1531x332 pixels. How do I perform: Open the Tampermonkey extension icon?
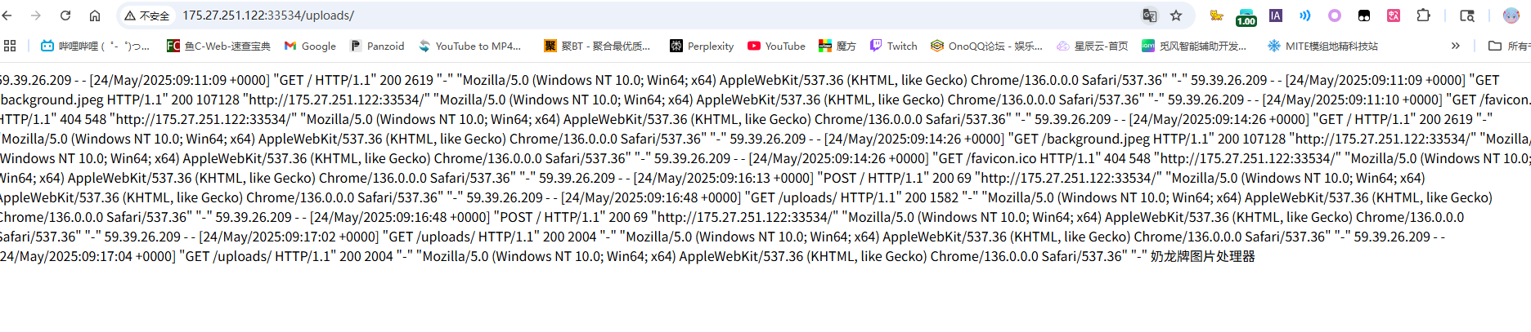point(1364,15)
